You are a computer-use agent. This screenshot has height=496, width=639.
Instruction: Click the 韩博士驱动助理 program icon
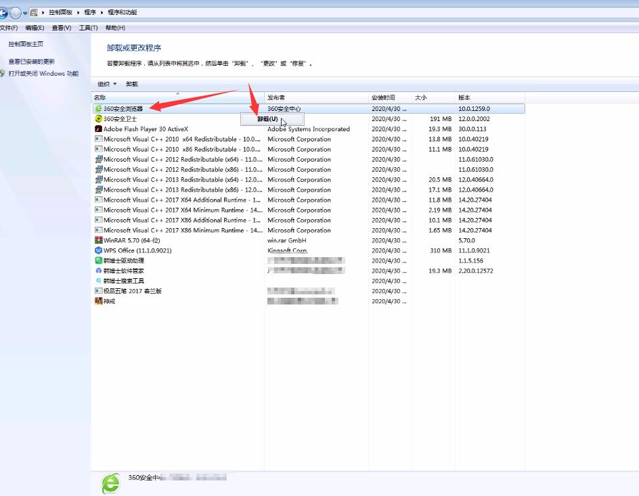(x=98, y=261)
